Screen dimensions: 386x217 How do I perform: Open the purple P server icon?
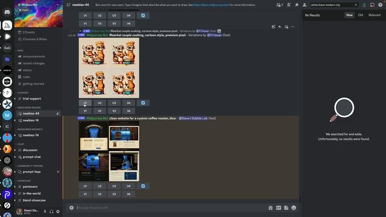(7, 194)
